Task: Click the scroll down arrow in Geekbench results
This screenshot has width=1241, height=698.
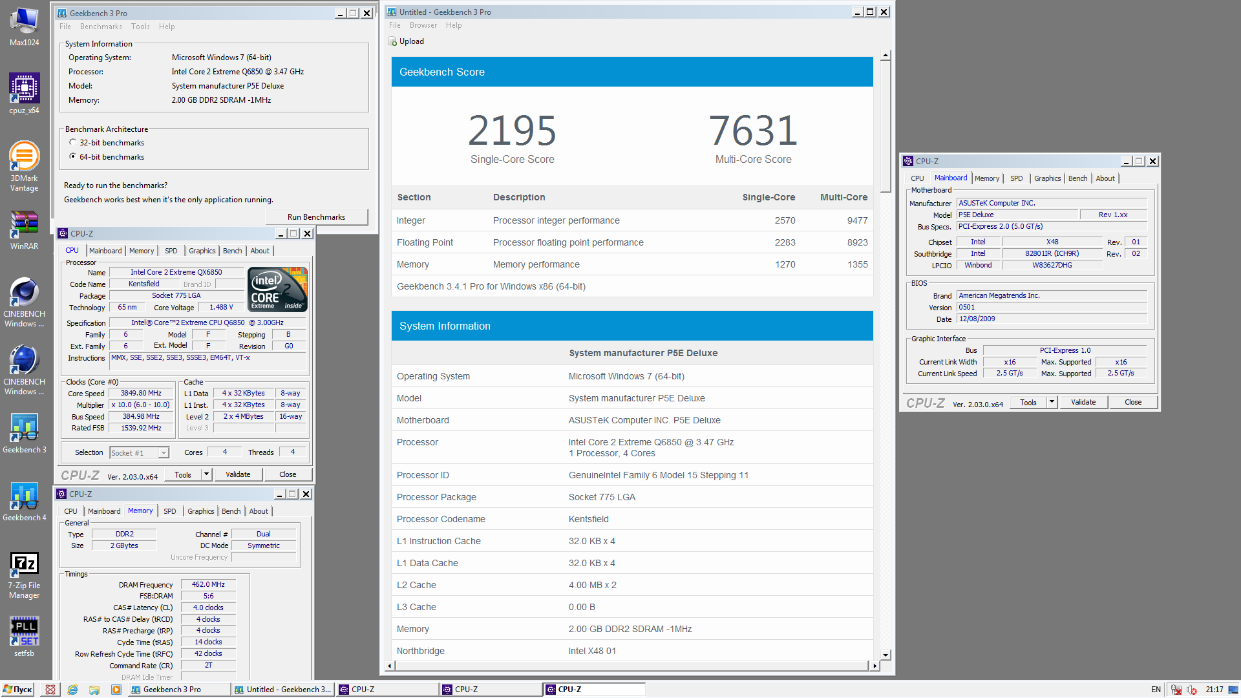Action: [x=886, y=655]
